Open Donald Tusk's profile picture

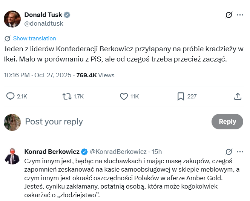coord(12,19)
